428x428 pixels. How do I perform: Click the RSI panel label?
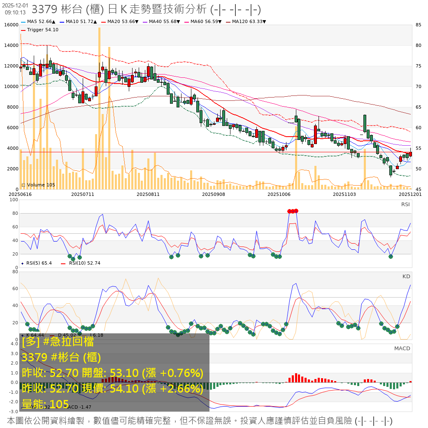click(x=405, y=205)
